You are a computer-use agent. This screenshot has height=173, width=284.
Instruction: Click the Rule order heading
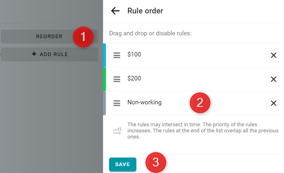[x=145, y=11]
